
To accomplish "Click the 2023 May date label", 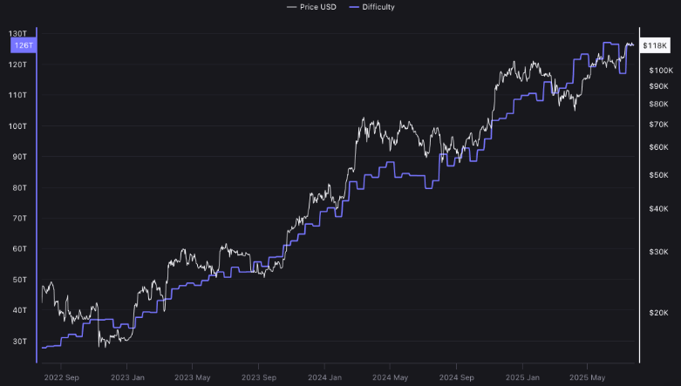I will point(193,377).
